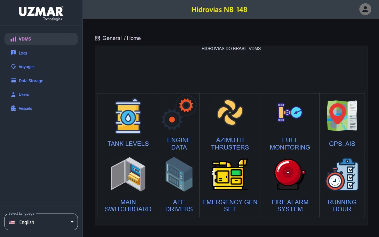Viewport: 379px width, 237px height.
Task: Open the GPS, AIS map icon
Action: 342,116
